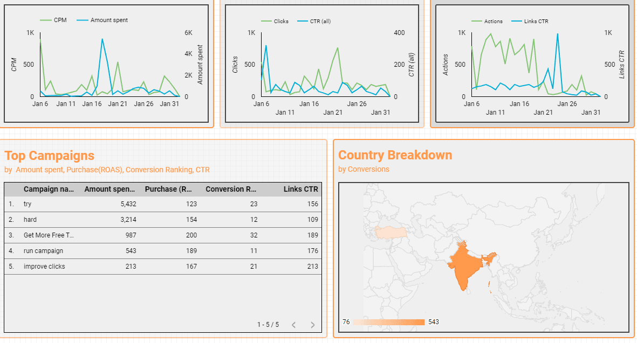Click the "by Conversions" subtitle
Viewport: 637px width, 343px height.
tap(364, 169)
